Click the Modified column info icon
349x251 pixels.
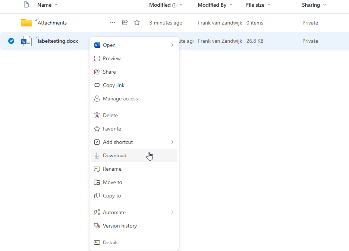(x=174, y=5)
